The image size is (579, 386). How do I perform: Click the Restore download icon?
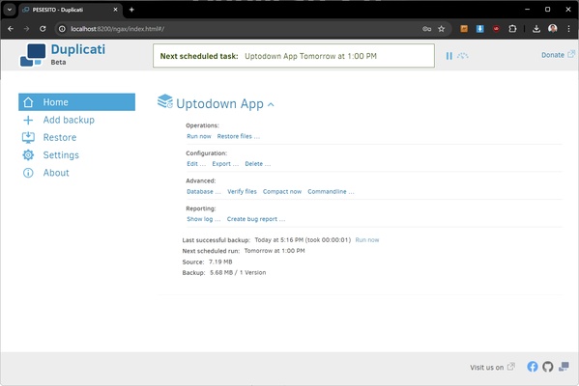point(28,138)
